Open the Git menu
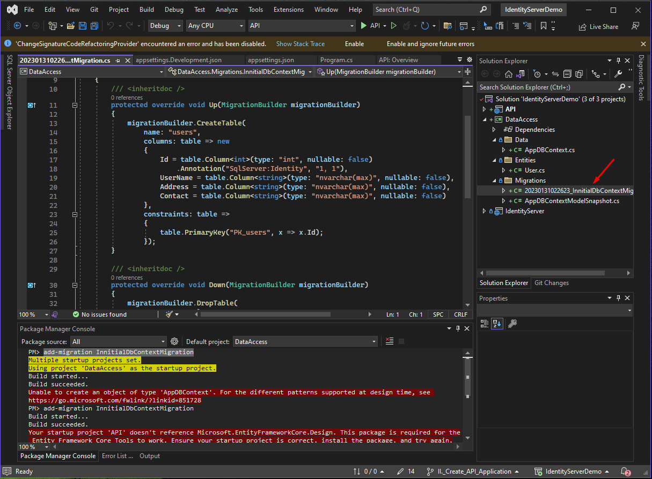 click(94, 10)
